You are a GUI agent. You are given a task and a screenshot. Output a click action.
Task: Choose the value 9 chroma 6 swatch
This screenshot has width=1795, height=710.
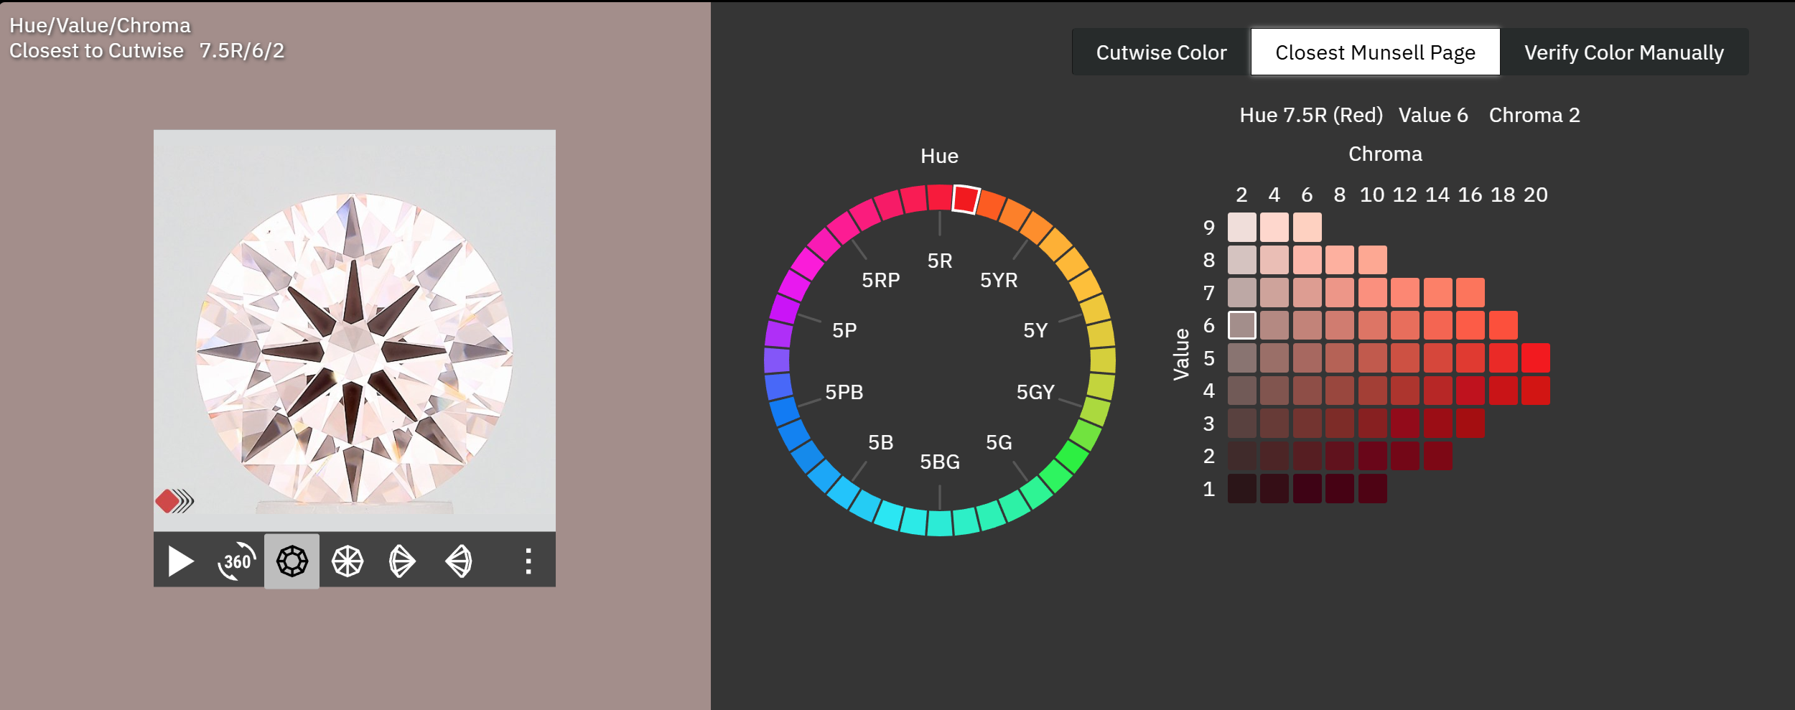pos(1307,228)
